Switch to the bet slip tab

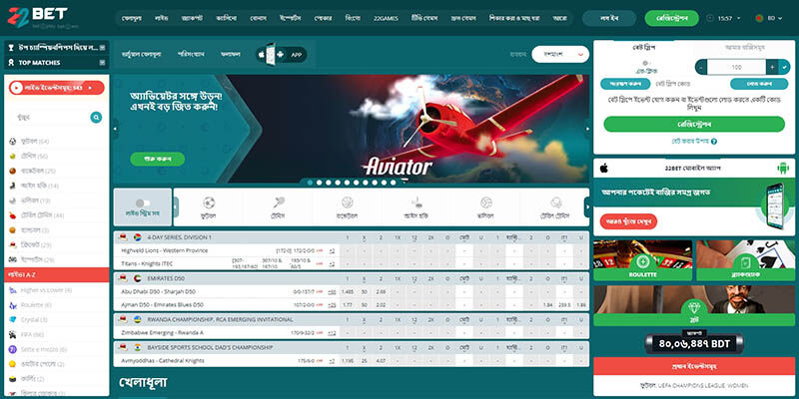click(643, 47)
